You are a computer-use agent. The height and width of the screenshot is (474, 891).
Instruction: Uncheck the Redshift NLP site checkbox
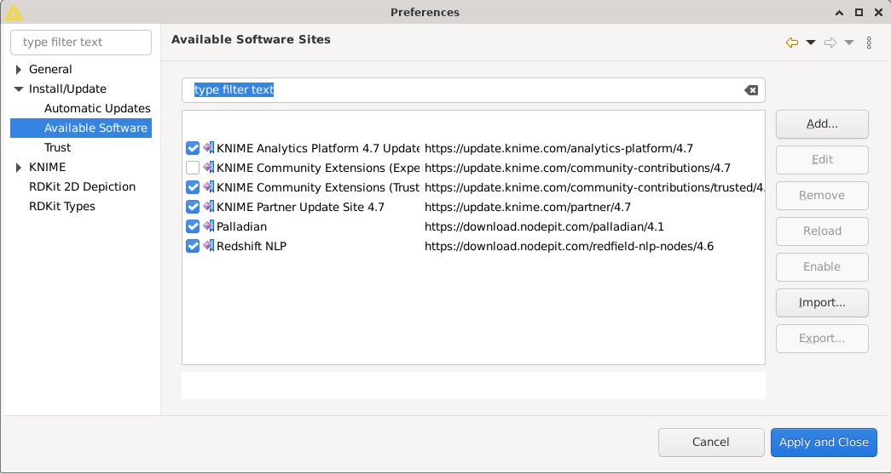[x=193, y=246]
